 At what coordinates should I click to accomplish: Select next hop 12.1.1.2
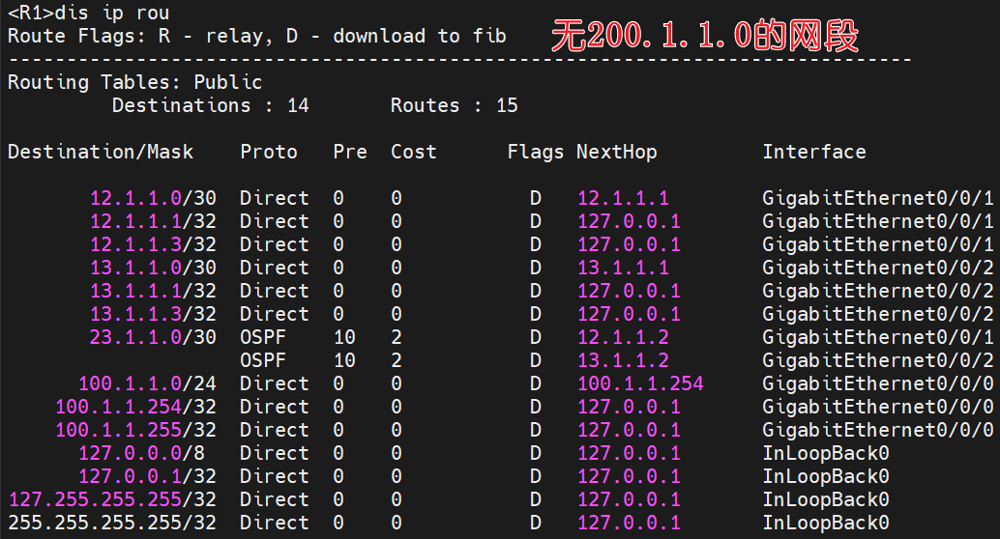coord(623,337)
